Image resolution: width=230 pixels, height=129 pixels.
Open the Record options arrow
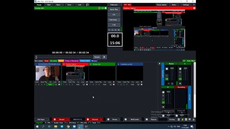pos(68,119)
